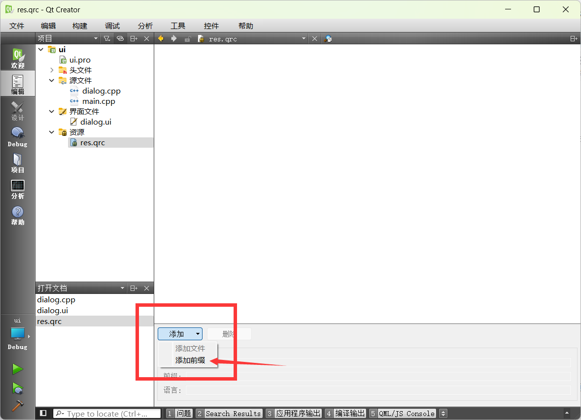
Task: Run the project with green play button
Action: click(17, 369)
